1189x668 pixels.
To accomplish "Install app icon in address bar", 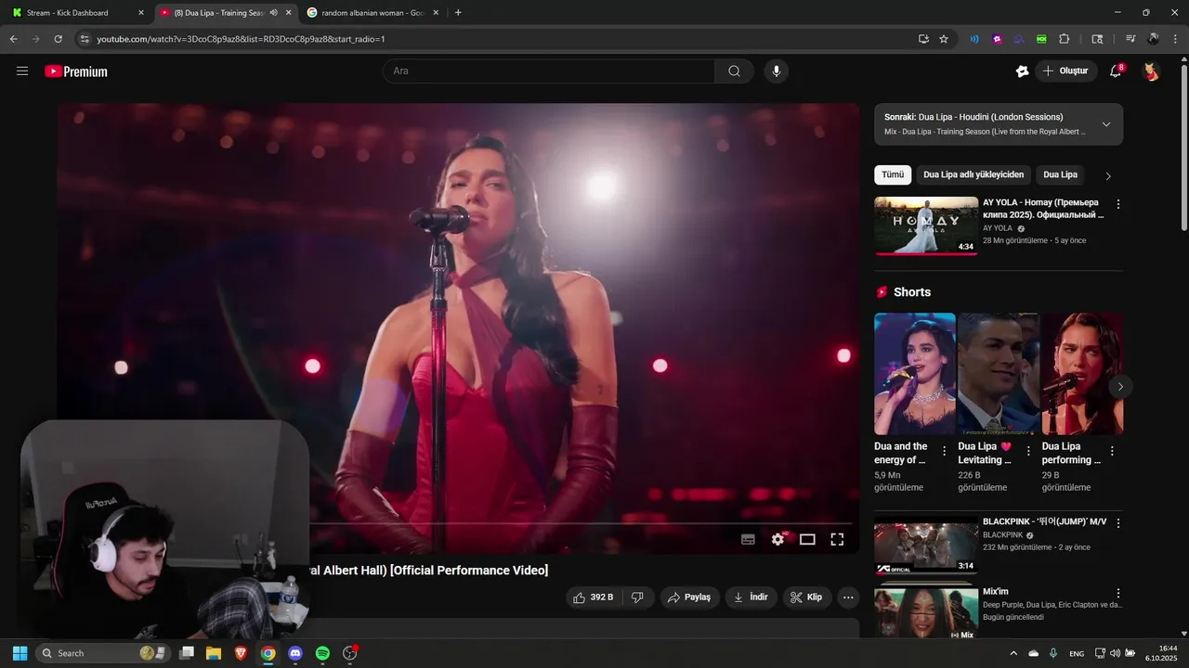I will [923, 39].
